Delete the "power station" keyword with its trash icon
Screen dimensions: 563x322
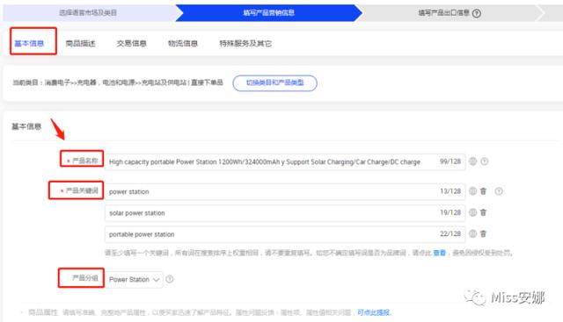483,191
